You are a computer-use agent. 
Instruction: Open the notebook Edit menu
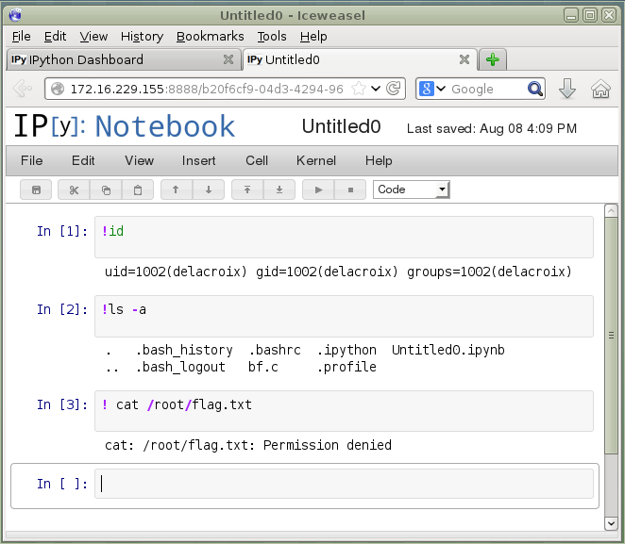click(83, 161)
